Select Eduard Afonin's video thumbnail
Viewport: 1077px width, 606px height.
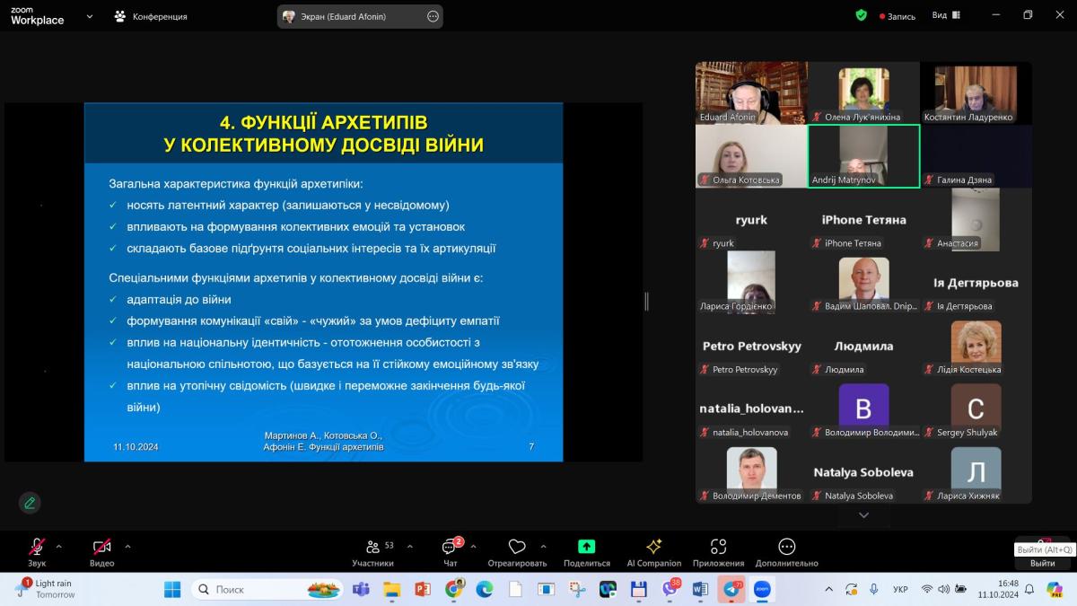pos(751,92)
